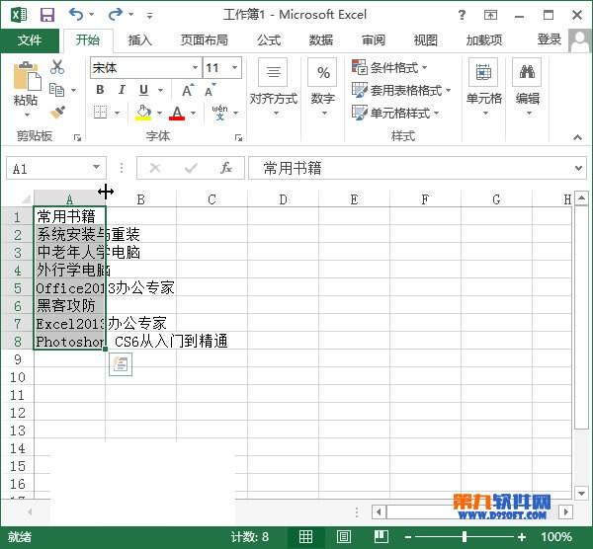
Task: Select the Format Painter brush icon
Action: pos(57,113)
